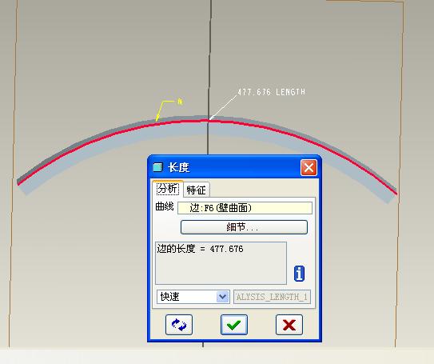434x364 pixels.
Task: Click the 长度 dialog title icon
Action: point(157,167)
